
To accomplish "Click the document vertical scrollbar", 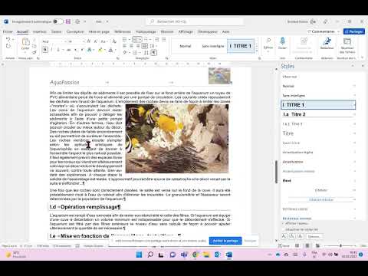I will pos(276,172).
